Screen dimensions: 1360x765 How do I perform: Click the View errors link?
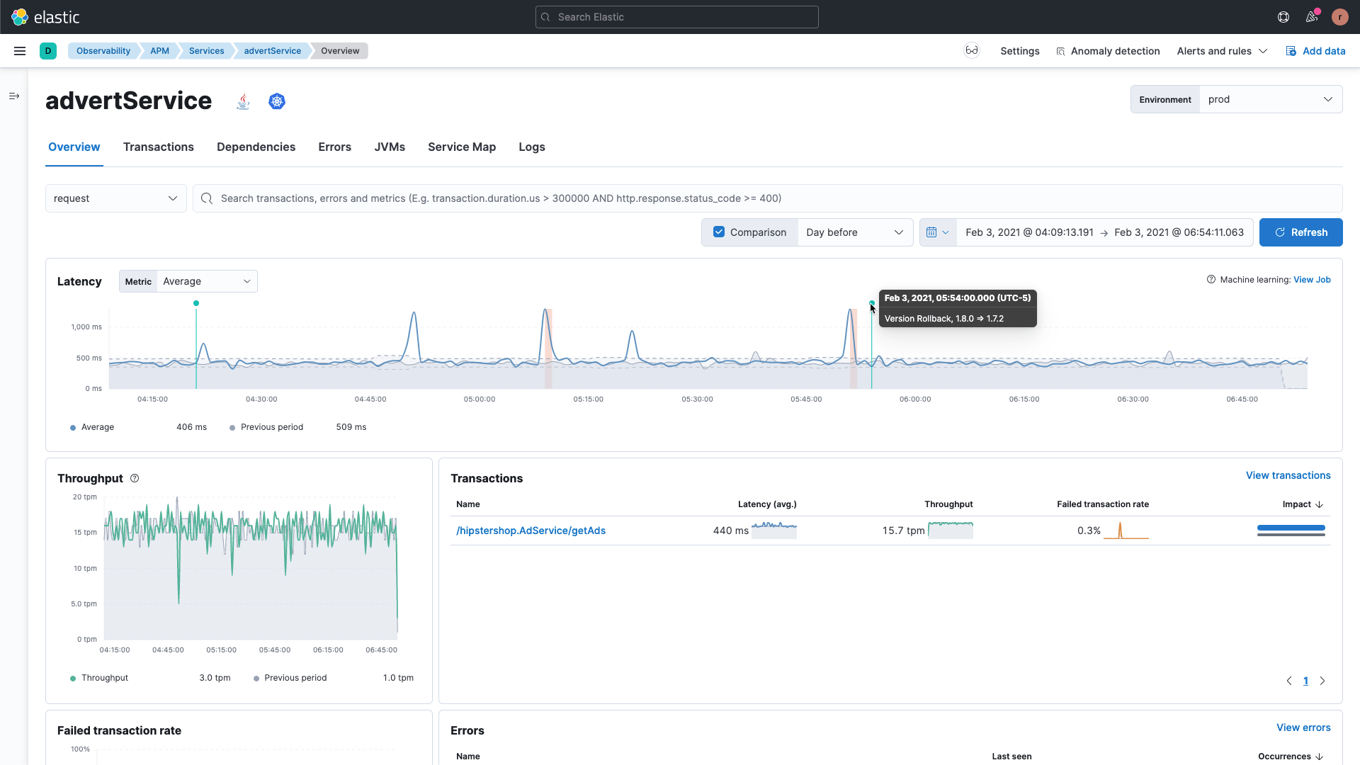pyautogui.click(x=1303, y=727)
